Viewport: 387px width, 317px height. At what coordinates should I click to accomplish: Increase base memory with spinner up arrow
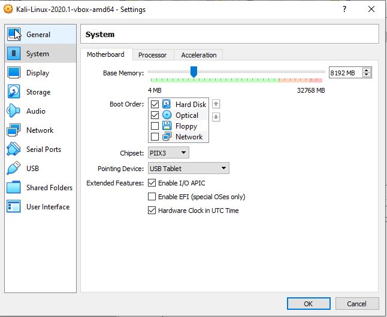click(367, 70)
